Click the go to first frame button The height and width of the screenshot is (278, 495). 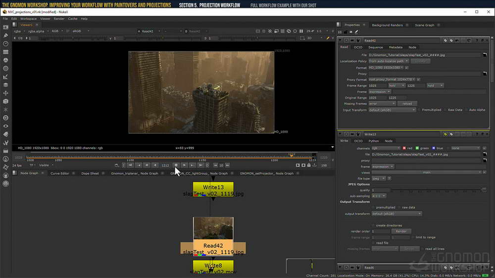coord(130,165)
